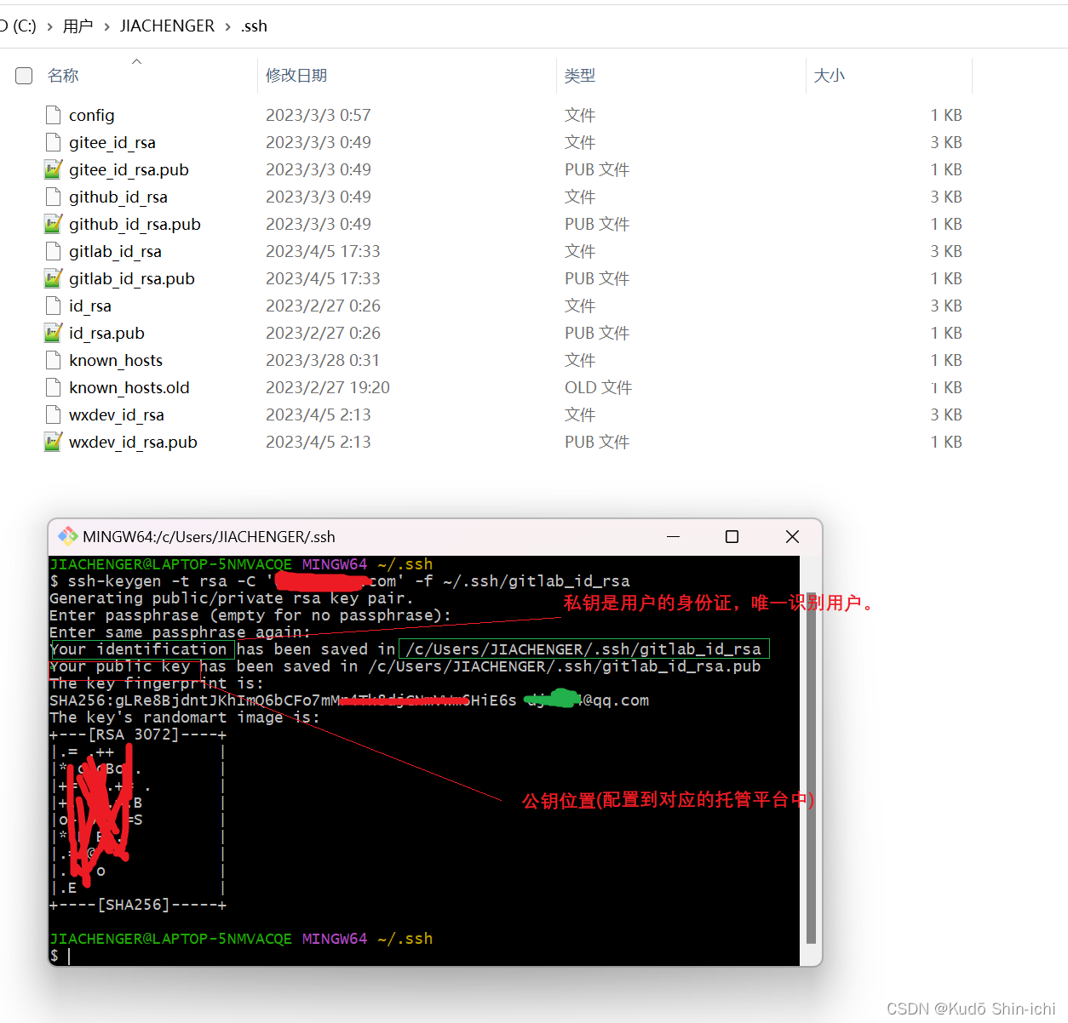Viewport: 1068px width, 1023px height.
Task: Navigate to 用户 in breadcrumb path
Action: [78, 26]
